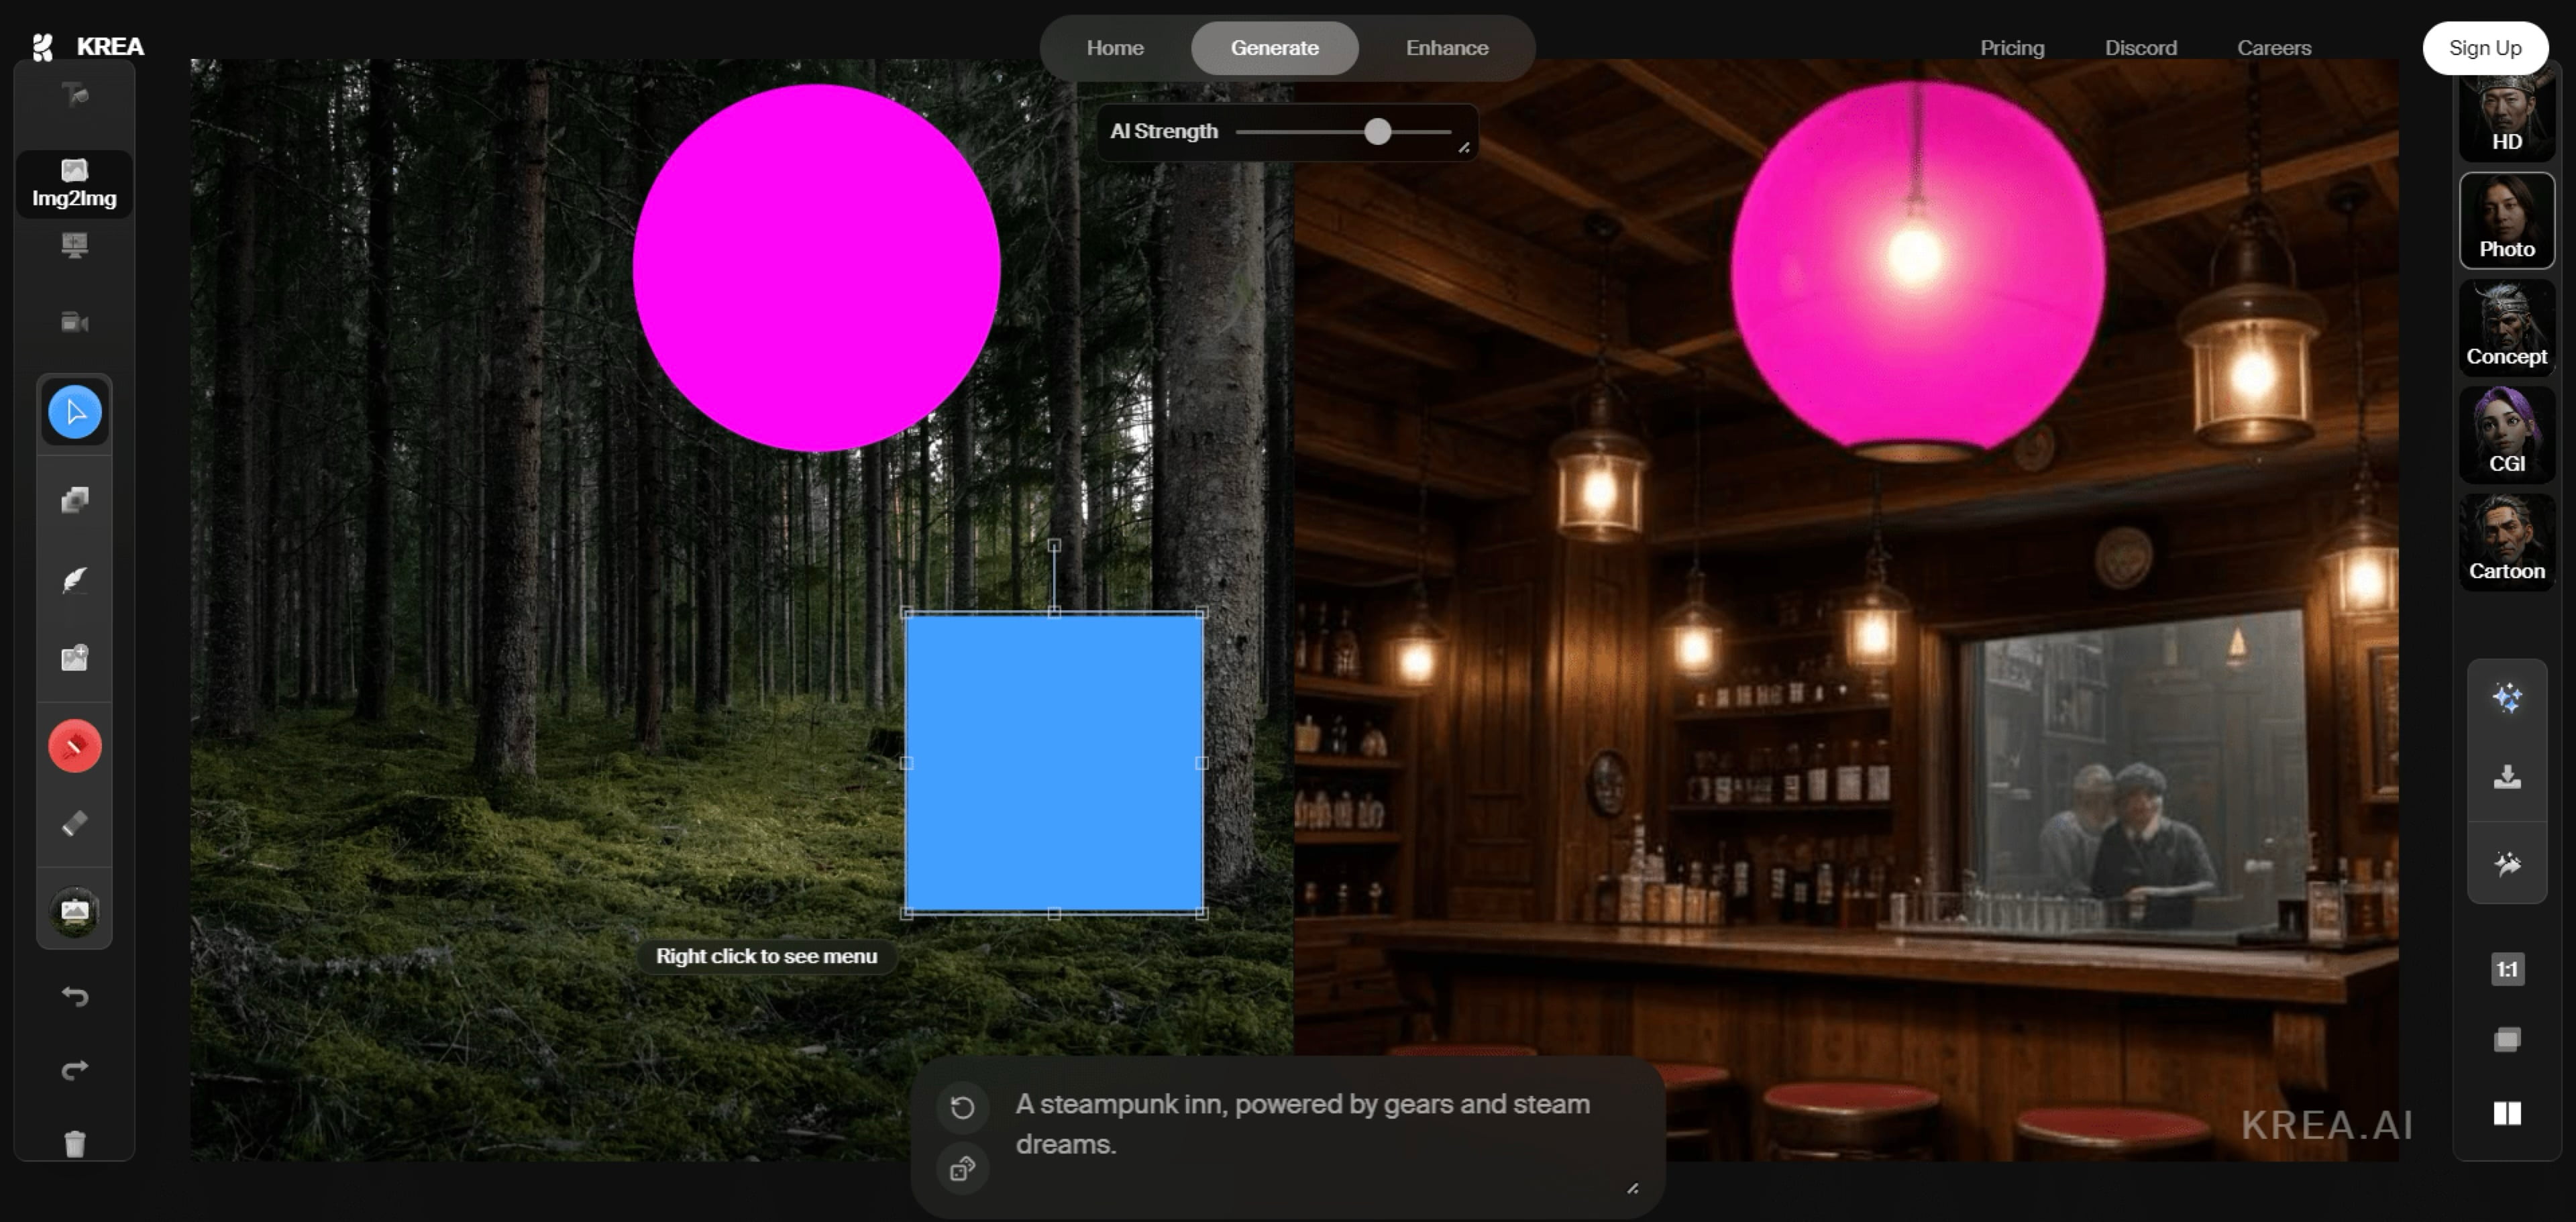Toggle the side-by-side split view
Viewport: 2576px width, 1222px height.
pos(2506,1113)
